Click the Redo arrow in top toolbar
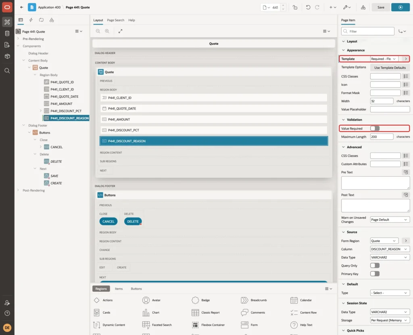The height and width of the screenshot is (335, 413). coord(317,7)
